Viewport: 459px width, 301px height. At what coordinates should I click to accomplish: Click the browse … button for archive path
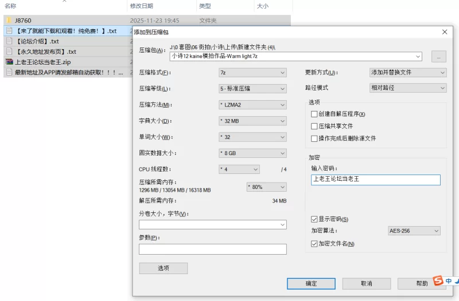pyautogui.click(x=439, y=57)
